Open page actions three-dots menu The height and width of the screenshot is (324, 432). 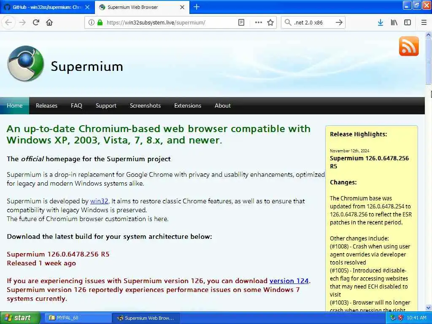coord(259,22)
